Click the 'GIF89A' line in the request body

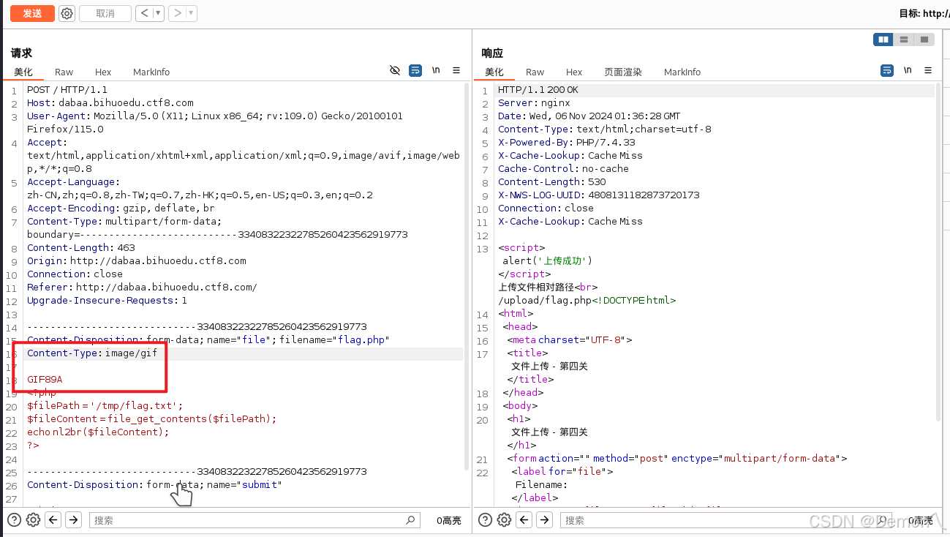(45, 380)
